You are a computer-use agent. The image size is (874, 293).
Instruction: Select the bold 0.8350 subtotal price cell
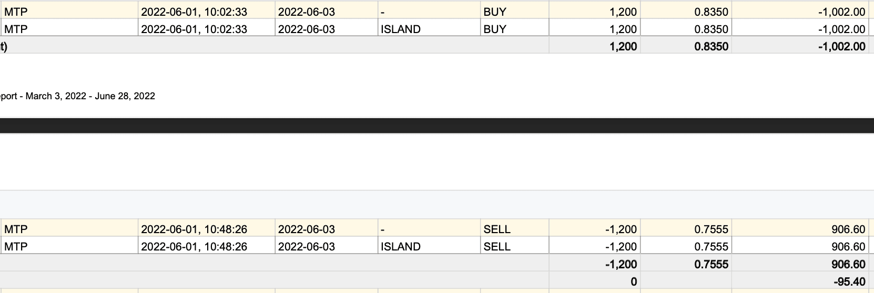pos(711,47)
